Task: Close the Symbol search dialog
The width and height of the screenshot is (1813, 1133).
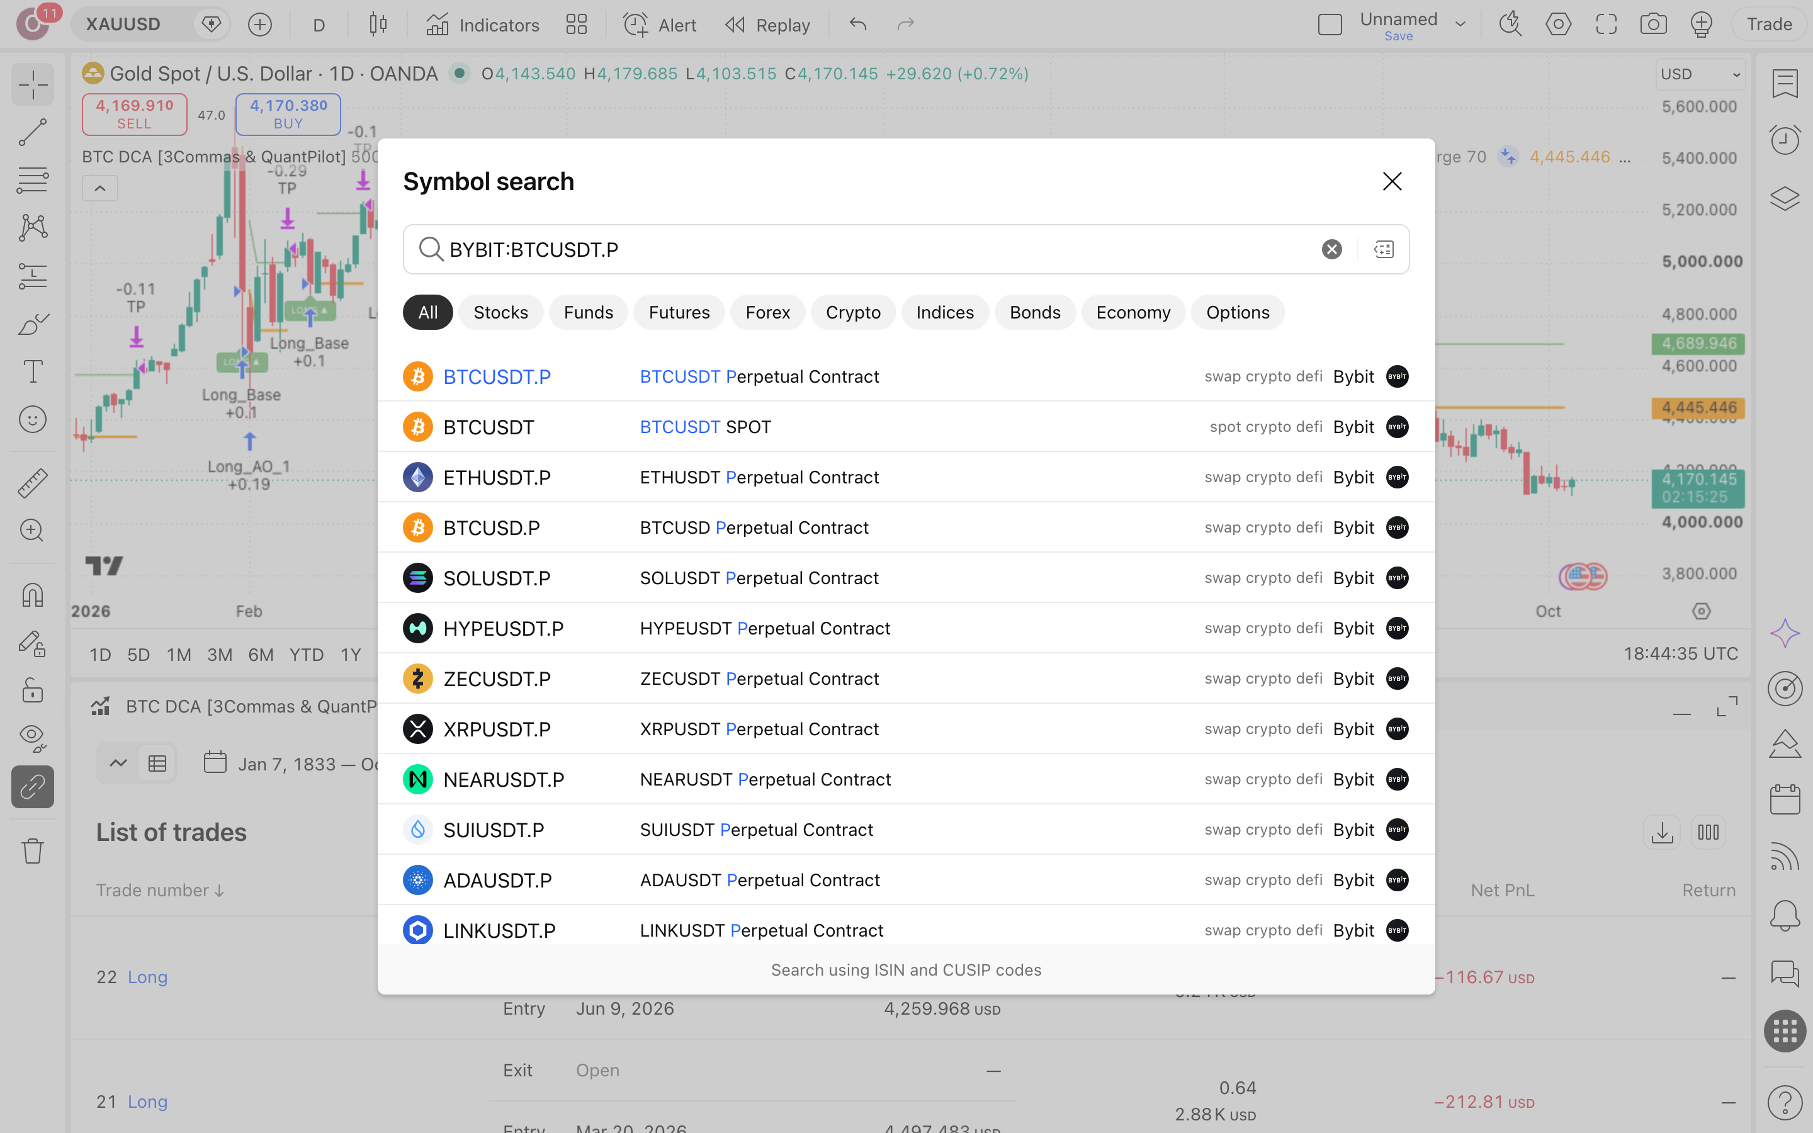Action: click(x=1392, y=181)
